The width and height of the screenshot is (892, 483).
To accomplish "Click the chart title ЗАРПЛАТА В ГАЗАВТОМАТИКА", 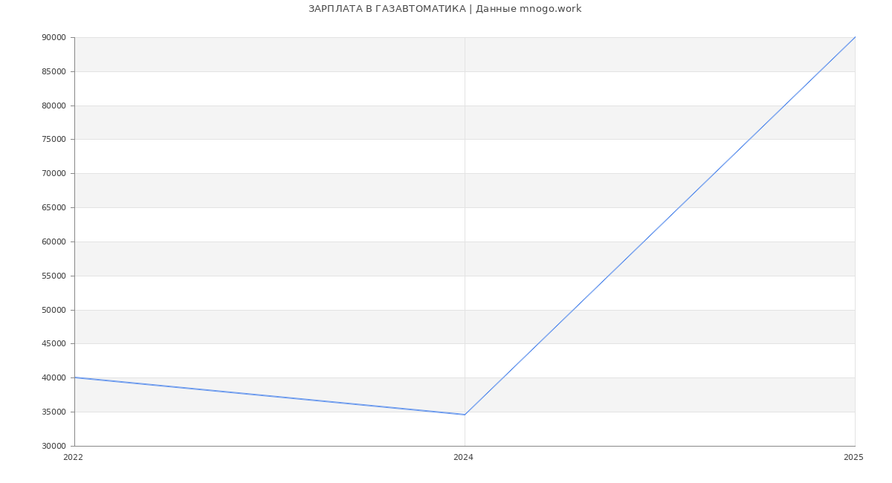I will [x=445, y=9].
